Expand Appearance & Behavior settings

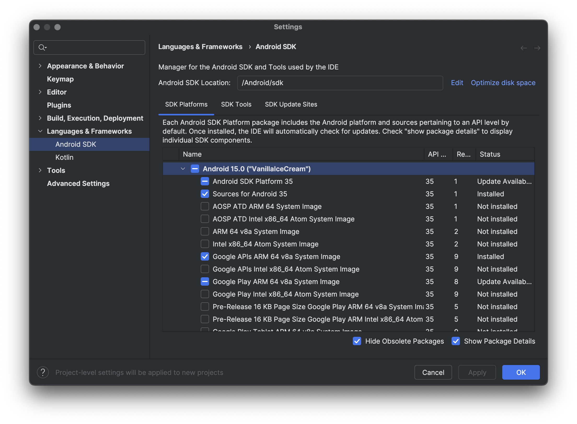(x=40, y=66)
